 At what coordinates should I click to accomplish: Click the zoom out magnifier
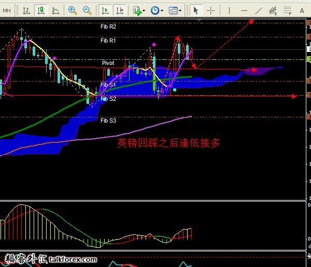87,10
